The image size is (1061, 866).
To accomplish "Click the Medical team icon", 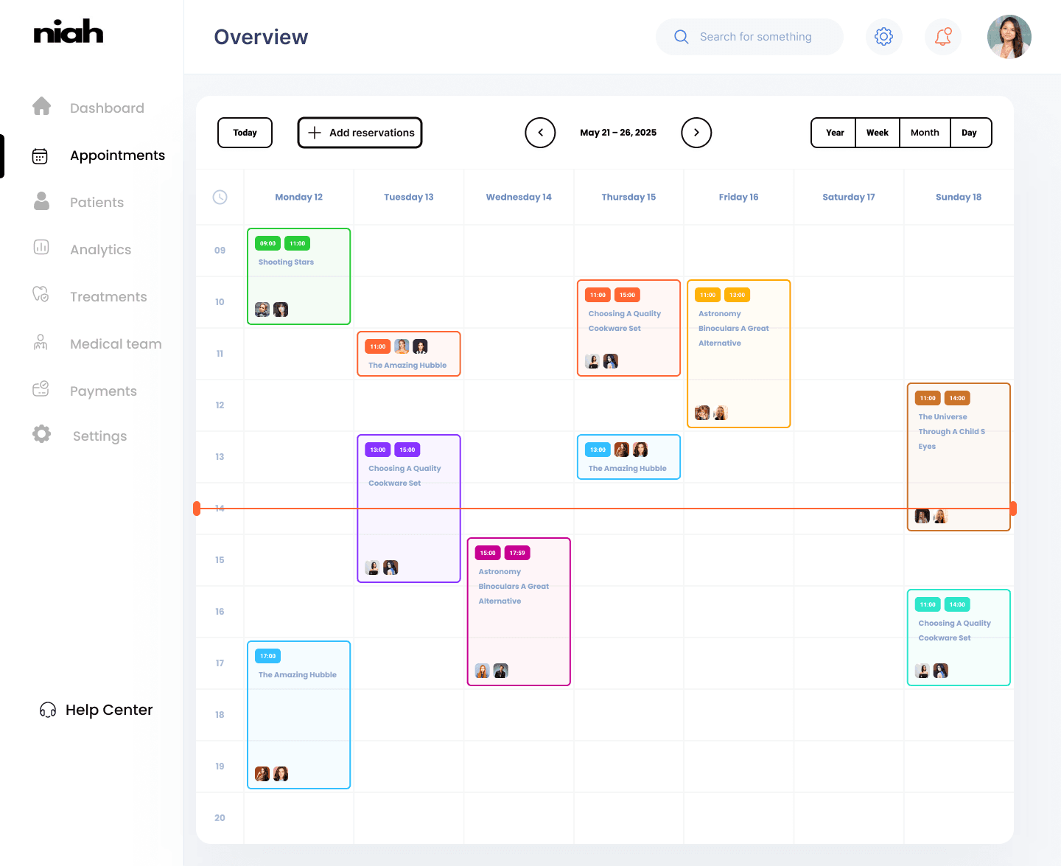I will [x=41, y=342].
